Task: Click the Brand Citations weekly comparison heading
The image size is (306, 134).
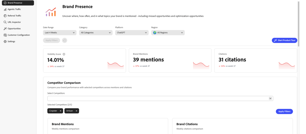Action: click(x=187, y=124)
